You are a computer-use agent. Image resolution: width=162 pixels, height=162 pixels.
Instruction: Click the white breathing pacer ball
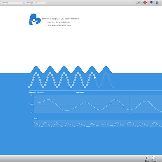[95, 77]
